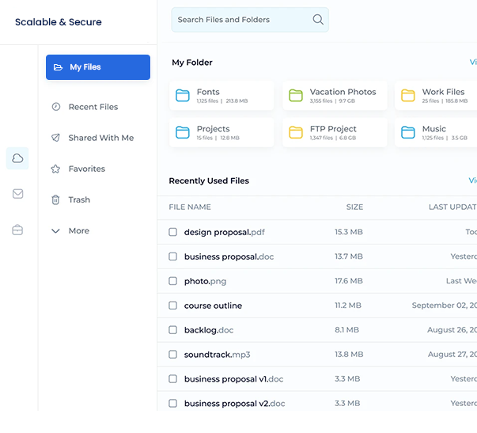The width and height of the screenshot is (477, 433).
Task: Select My Files in sidebar
Action: tap(98, 67)
